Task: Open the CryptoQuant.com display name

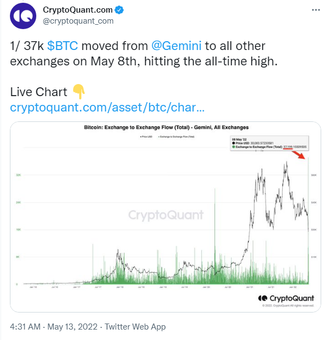Action: tap(78, 10)
